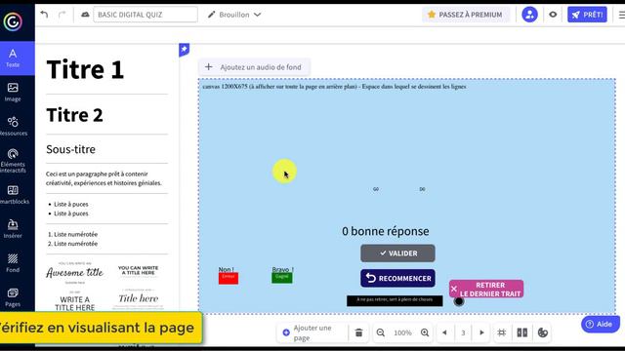Delete the page with trash icon
The height and width of the screenshot is (351, 625).
pyautogui.click(x=358, y=332)
